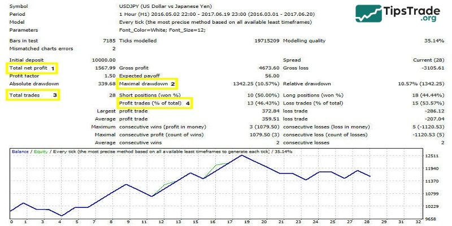The width and height of the screenshot is (452, 226).
Task: Click the 12511 label on the chart axis
Action: tap(432, 156)
